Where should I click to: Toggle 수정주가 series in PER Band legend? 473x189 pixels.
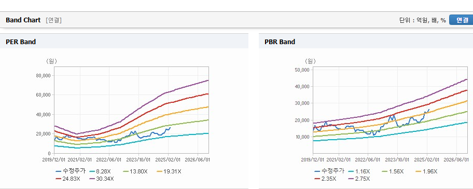click(x=71, y=171)
